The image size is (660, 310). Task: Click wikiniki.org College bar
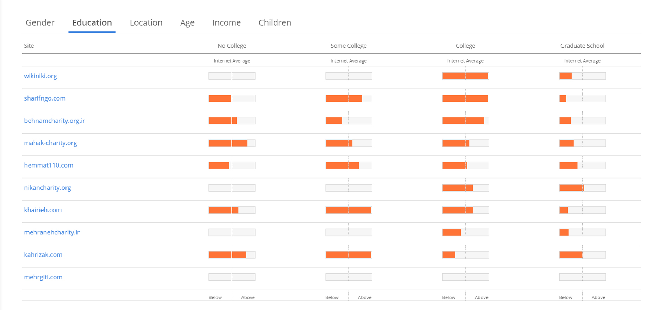tap(465, 76)
